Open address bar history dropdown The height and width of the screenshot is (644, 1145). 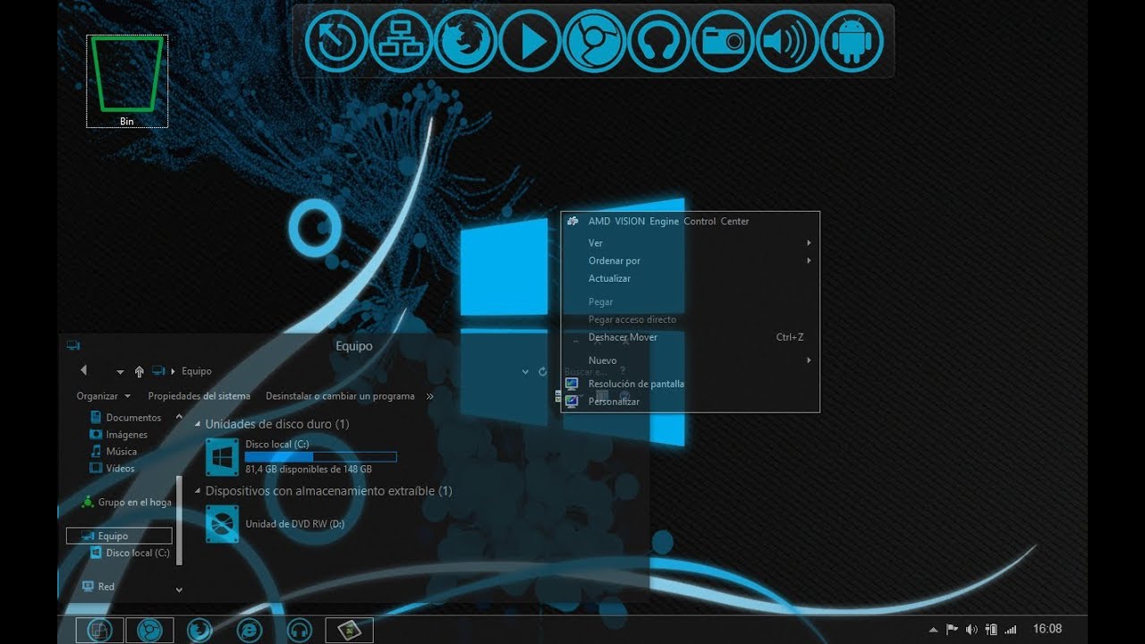pos(525,371)
